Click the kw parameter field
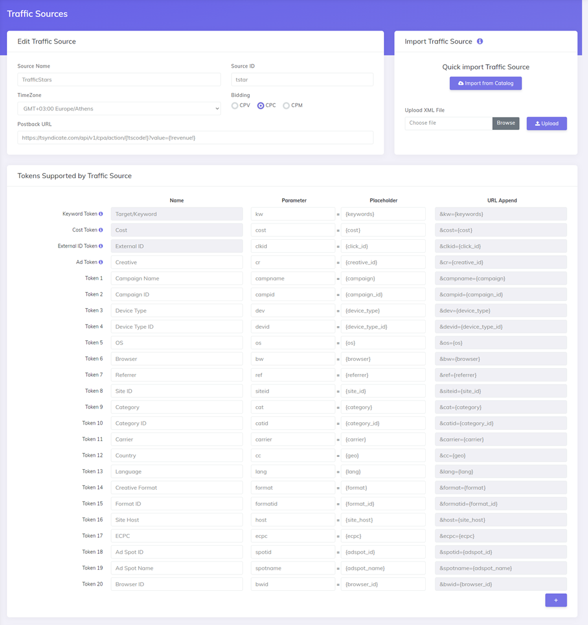The height and width of the screenshot is (625, 588). pos(293,214)
